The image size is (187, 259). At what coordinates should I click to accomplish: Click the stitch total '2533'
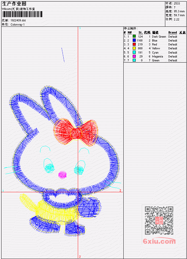coord(177,3)
